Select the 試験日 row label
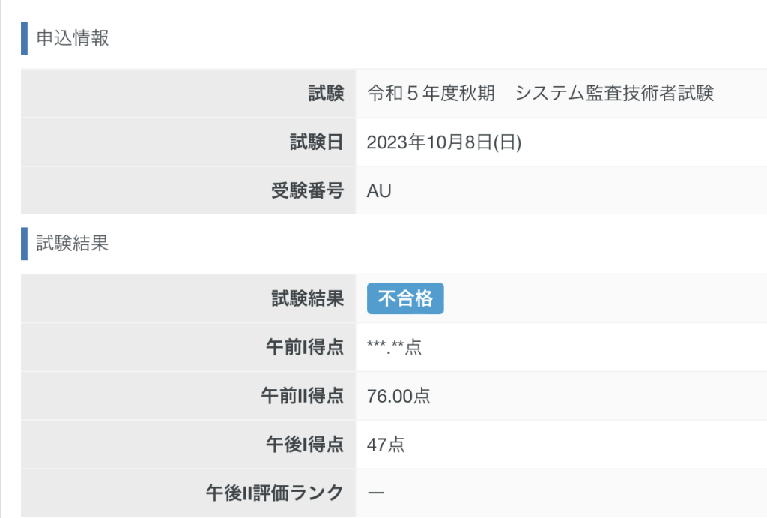Screen dimensions: 767x518 click(317, 142)
